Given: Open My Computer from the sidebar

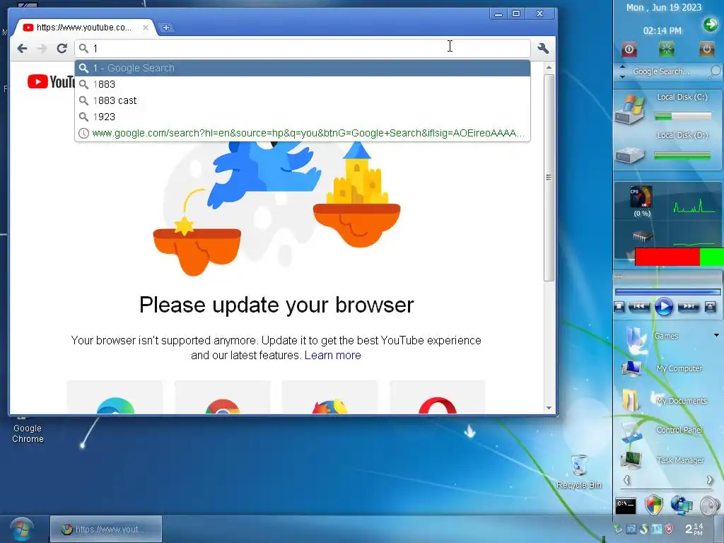Looking at the screenshot, I should (x=661, y=368).
